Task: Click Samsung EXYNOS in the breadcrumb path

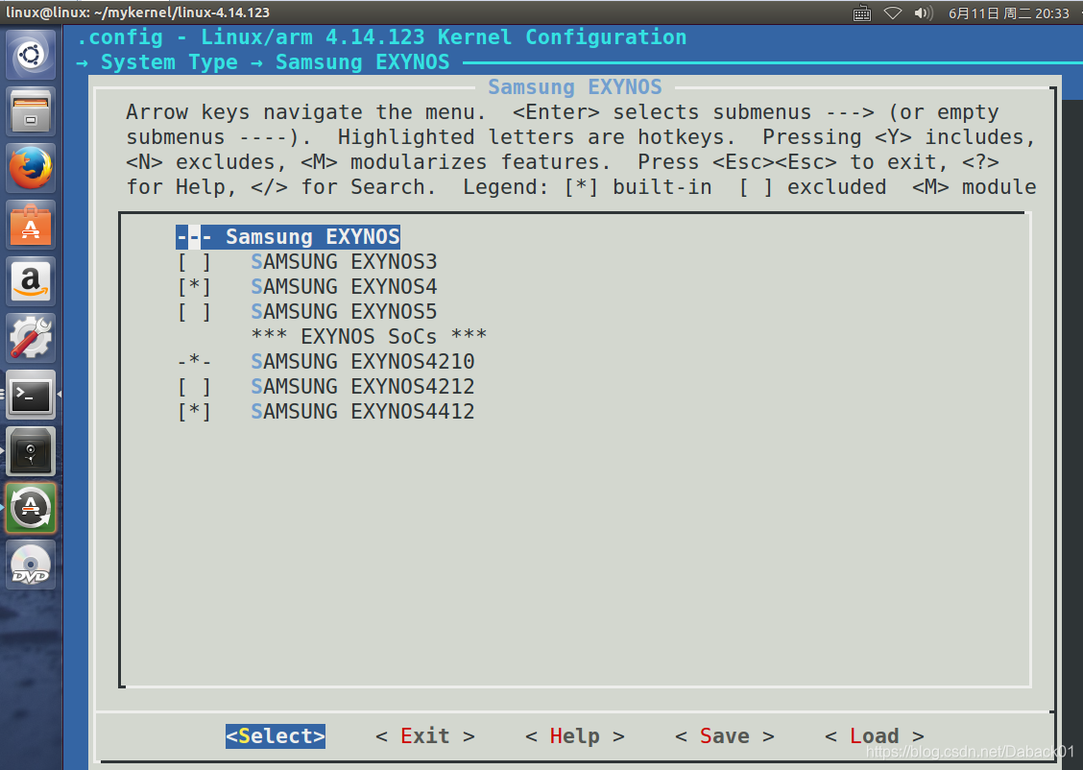Action: (x=363, y=62)
